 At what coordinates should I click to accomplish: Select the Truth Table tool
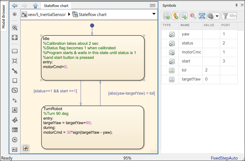pyautogui.click(x=15, y=130)
